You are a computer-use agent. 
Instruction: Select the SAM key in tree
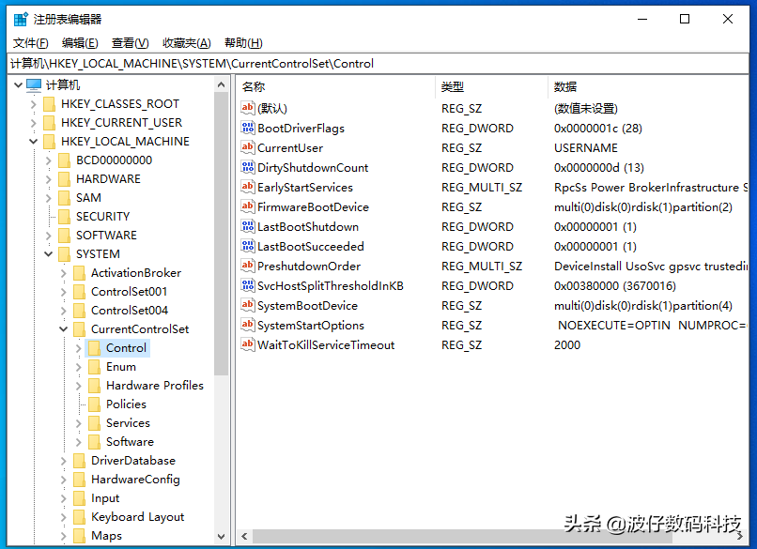[89, 198]
